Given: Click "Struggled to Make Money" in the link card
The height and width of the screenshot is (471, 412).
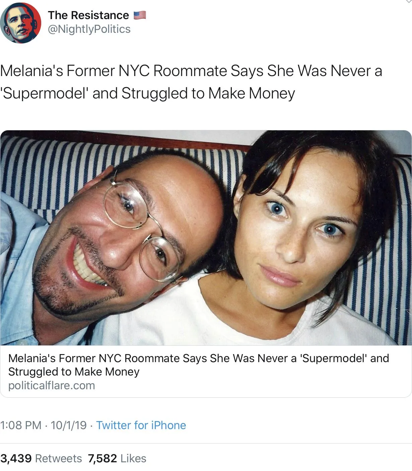Looking at the screenshot, I should coord(74,372).
